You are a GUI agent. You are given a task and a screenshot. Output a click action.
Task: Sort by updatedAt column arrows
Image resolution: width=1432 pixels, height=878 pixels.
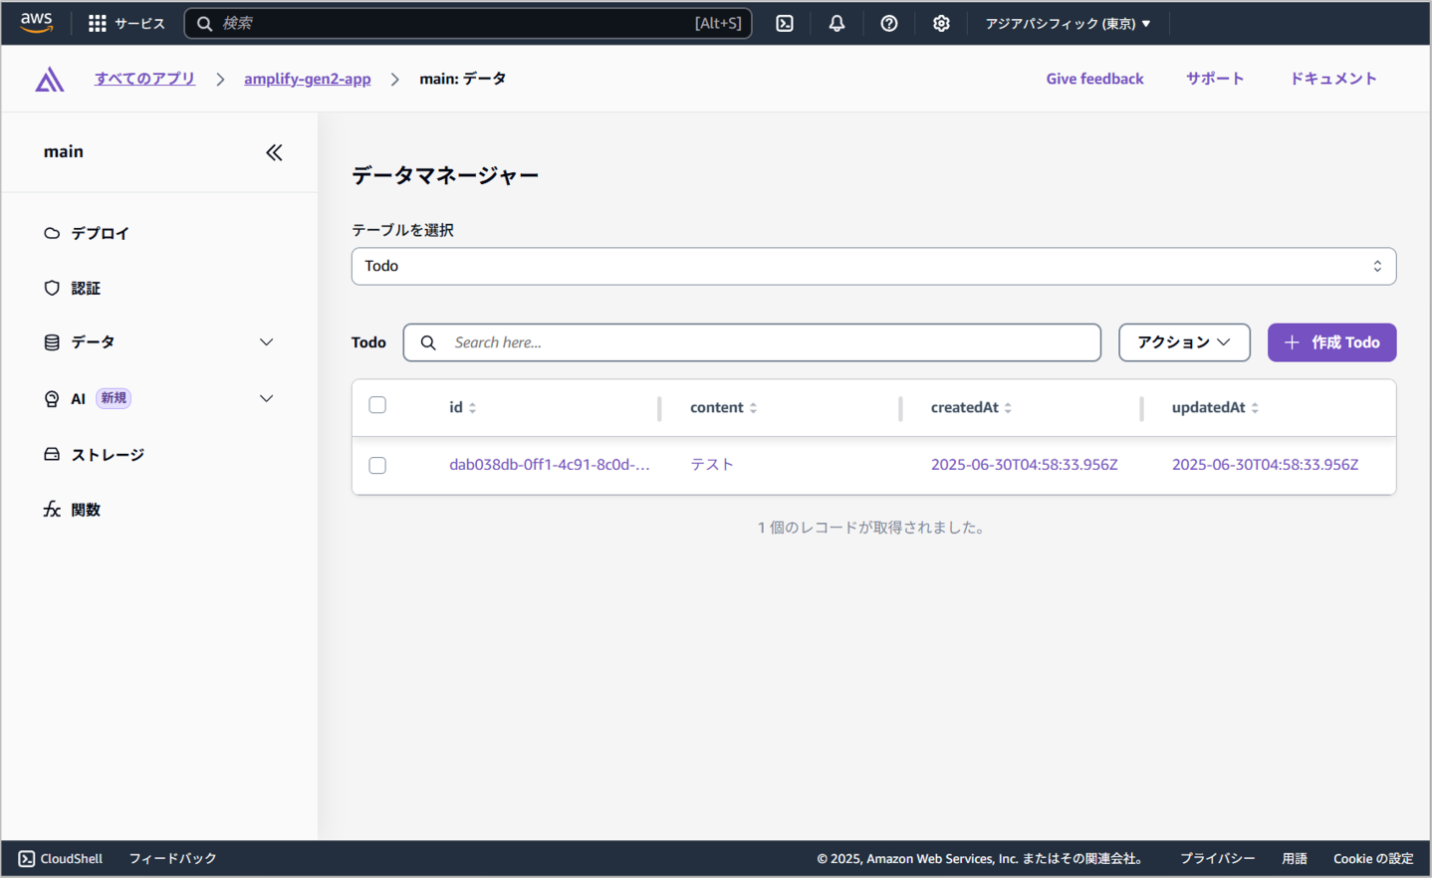[x=1255, y=408]
